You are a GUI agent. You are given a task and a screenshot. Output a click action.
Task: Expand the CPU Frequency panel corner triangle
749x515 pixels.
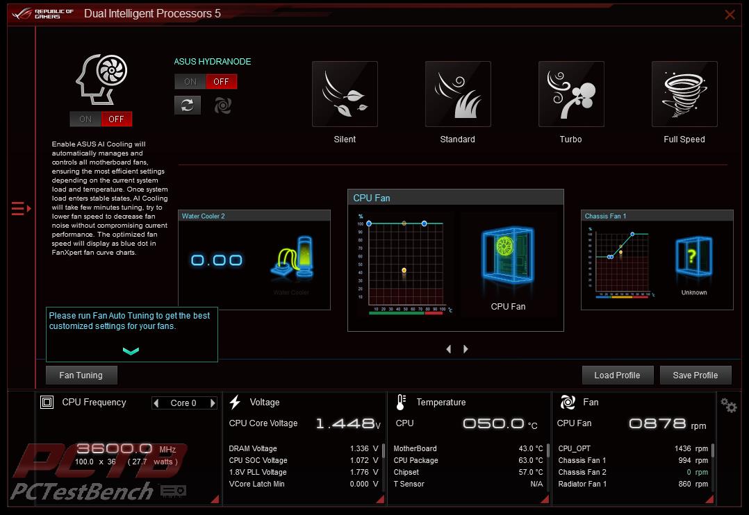(x=215, y=499)
